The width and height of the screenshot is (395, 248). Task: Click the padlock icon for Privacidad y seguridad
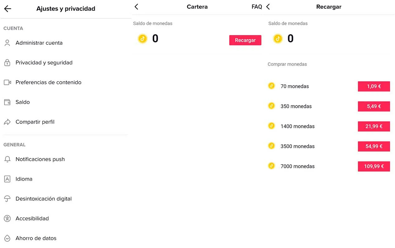click(x=7, y=63)
